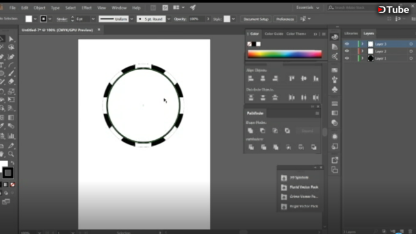
Task: Expand the opacity slider arrow
Action: (x=208, y=19)
